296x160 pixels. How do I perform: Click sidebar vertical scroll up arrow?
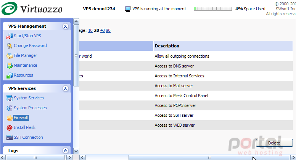[76, 21]
